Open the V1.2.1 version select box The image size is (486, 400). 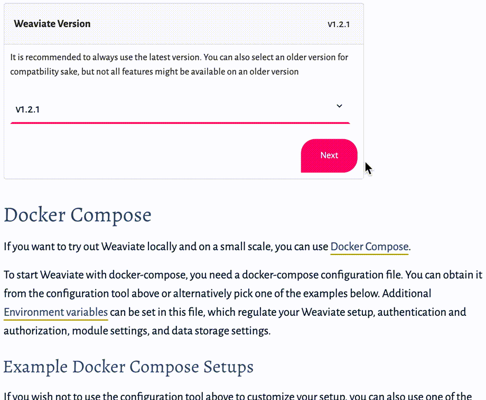pyautogui.click(x=180, y=110)
